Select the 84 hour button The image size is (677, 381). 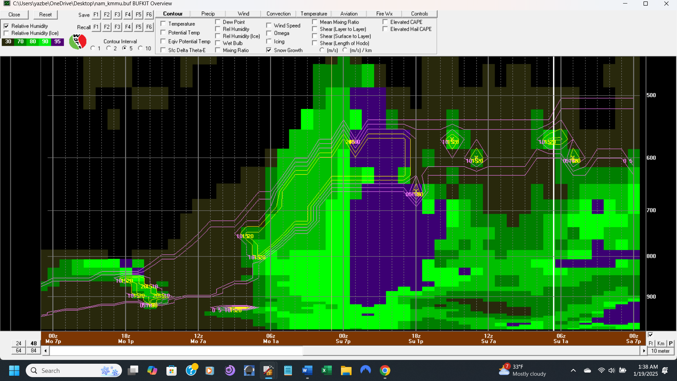(x=33, y=351)
